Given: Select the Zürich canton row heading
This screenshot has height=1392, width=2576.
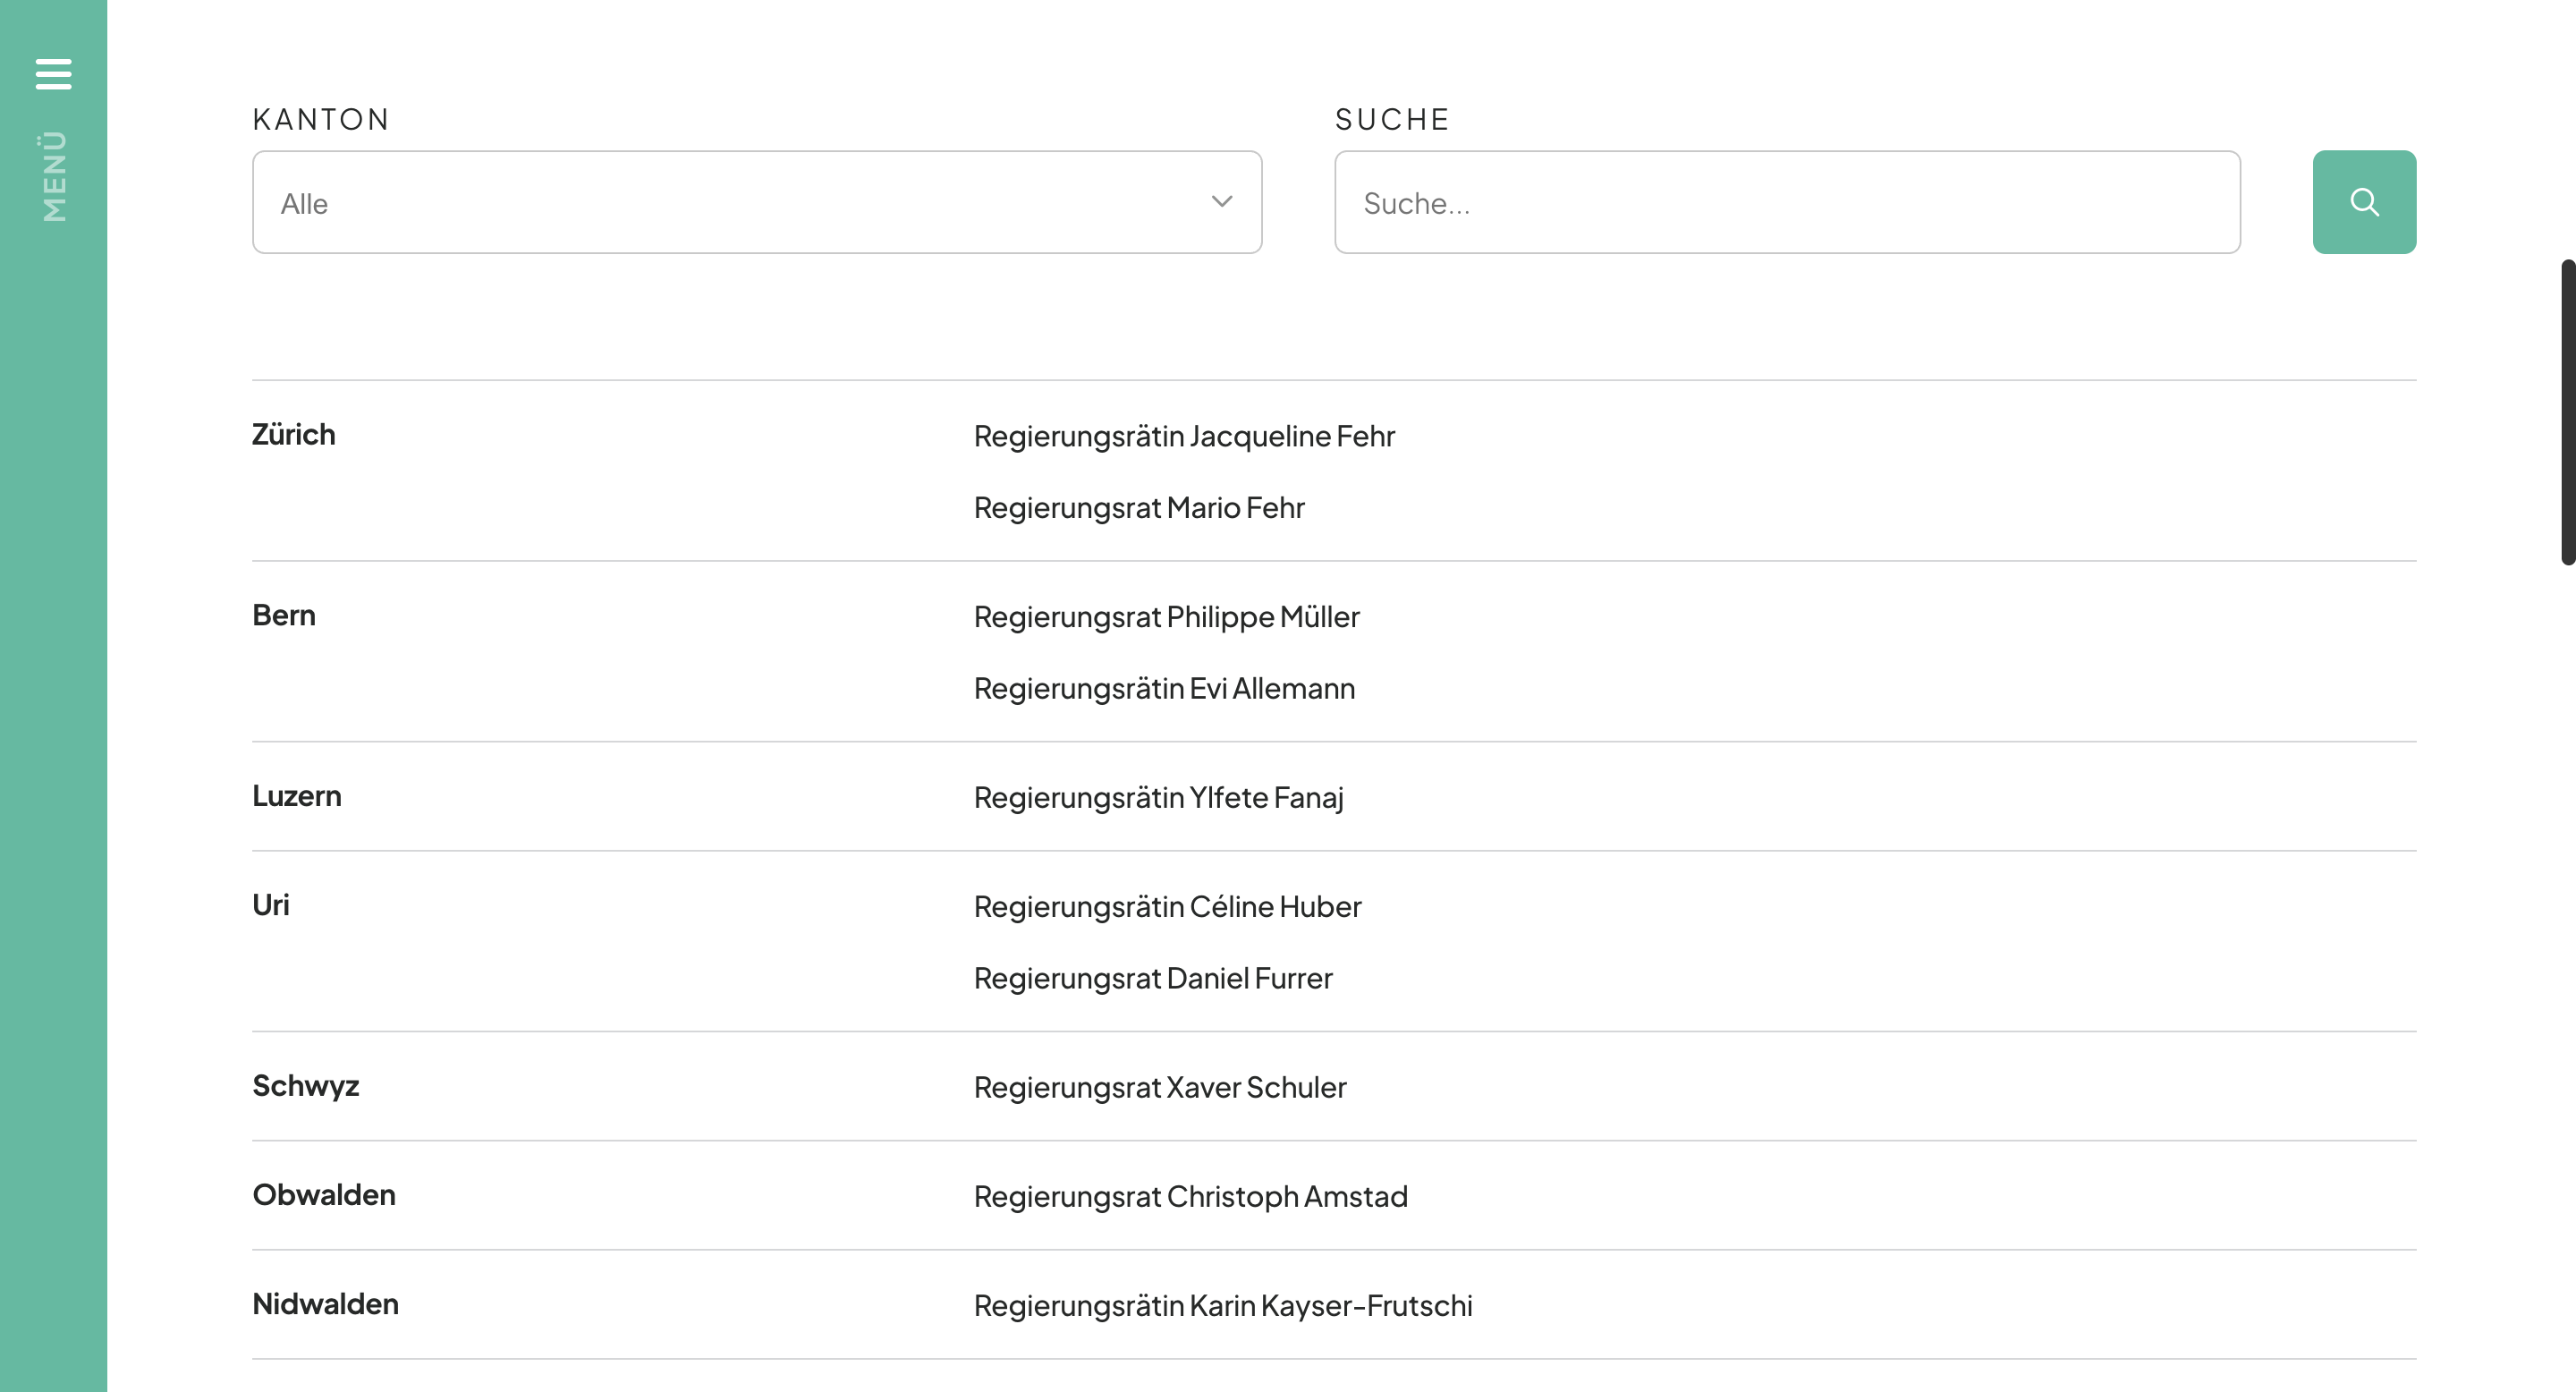Looking at the screenshot, I should pyautogui.click(x=294, y=434).
